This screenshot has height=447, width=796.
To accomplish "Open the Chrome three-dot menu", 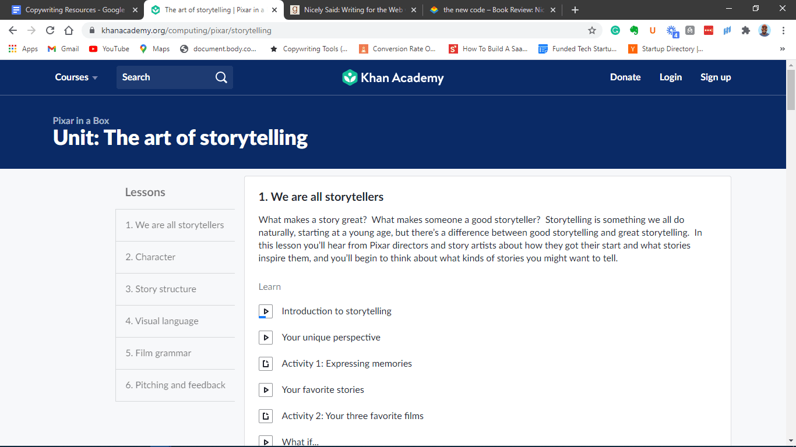I will click(x=783, y=30).
